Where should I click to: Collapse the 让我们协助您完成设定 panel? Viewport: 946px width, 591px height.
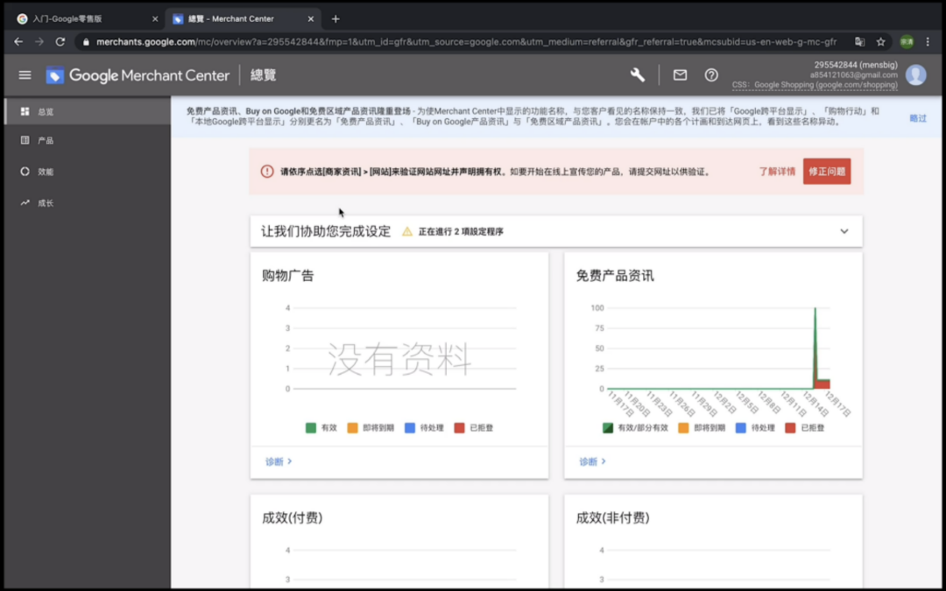[844, 230]
